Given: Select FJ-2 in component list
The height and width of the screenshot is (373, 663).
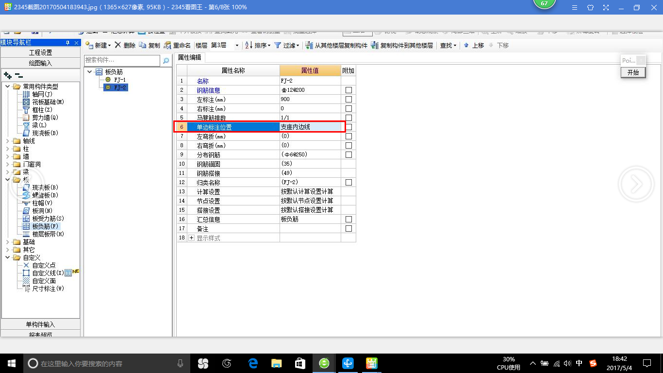Looking at the screenshot, I should [116, 87].
